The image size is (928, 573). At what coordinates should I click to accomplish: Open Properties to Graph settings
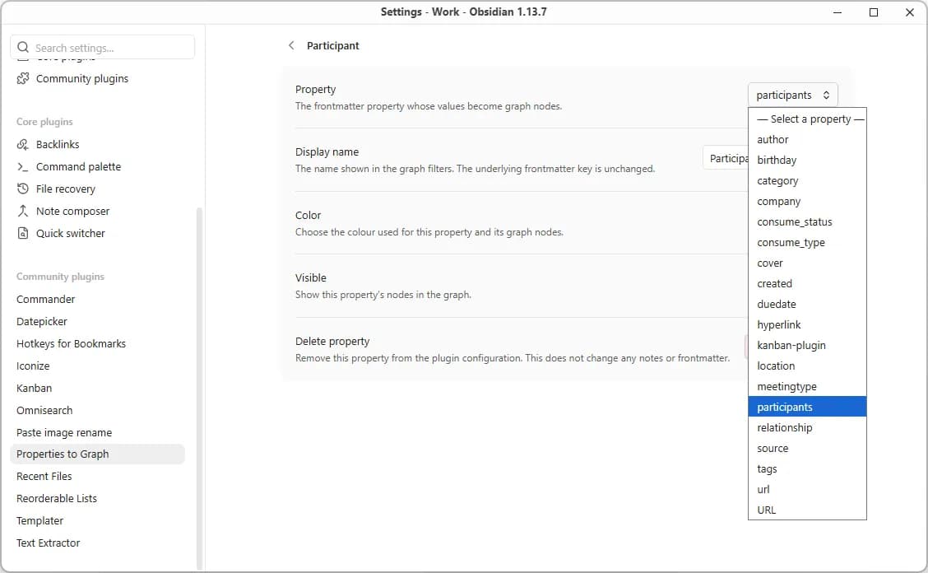(98, 454)
